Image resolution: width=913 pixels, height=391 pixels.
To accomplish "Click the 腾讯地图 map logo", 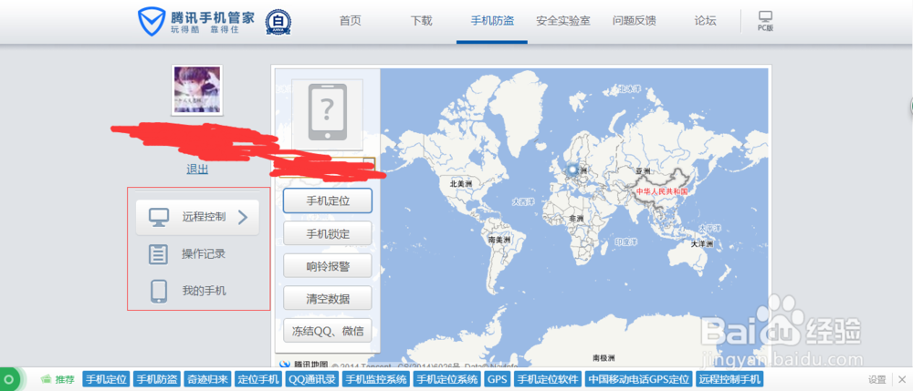I will [304, 364].
